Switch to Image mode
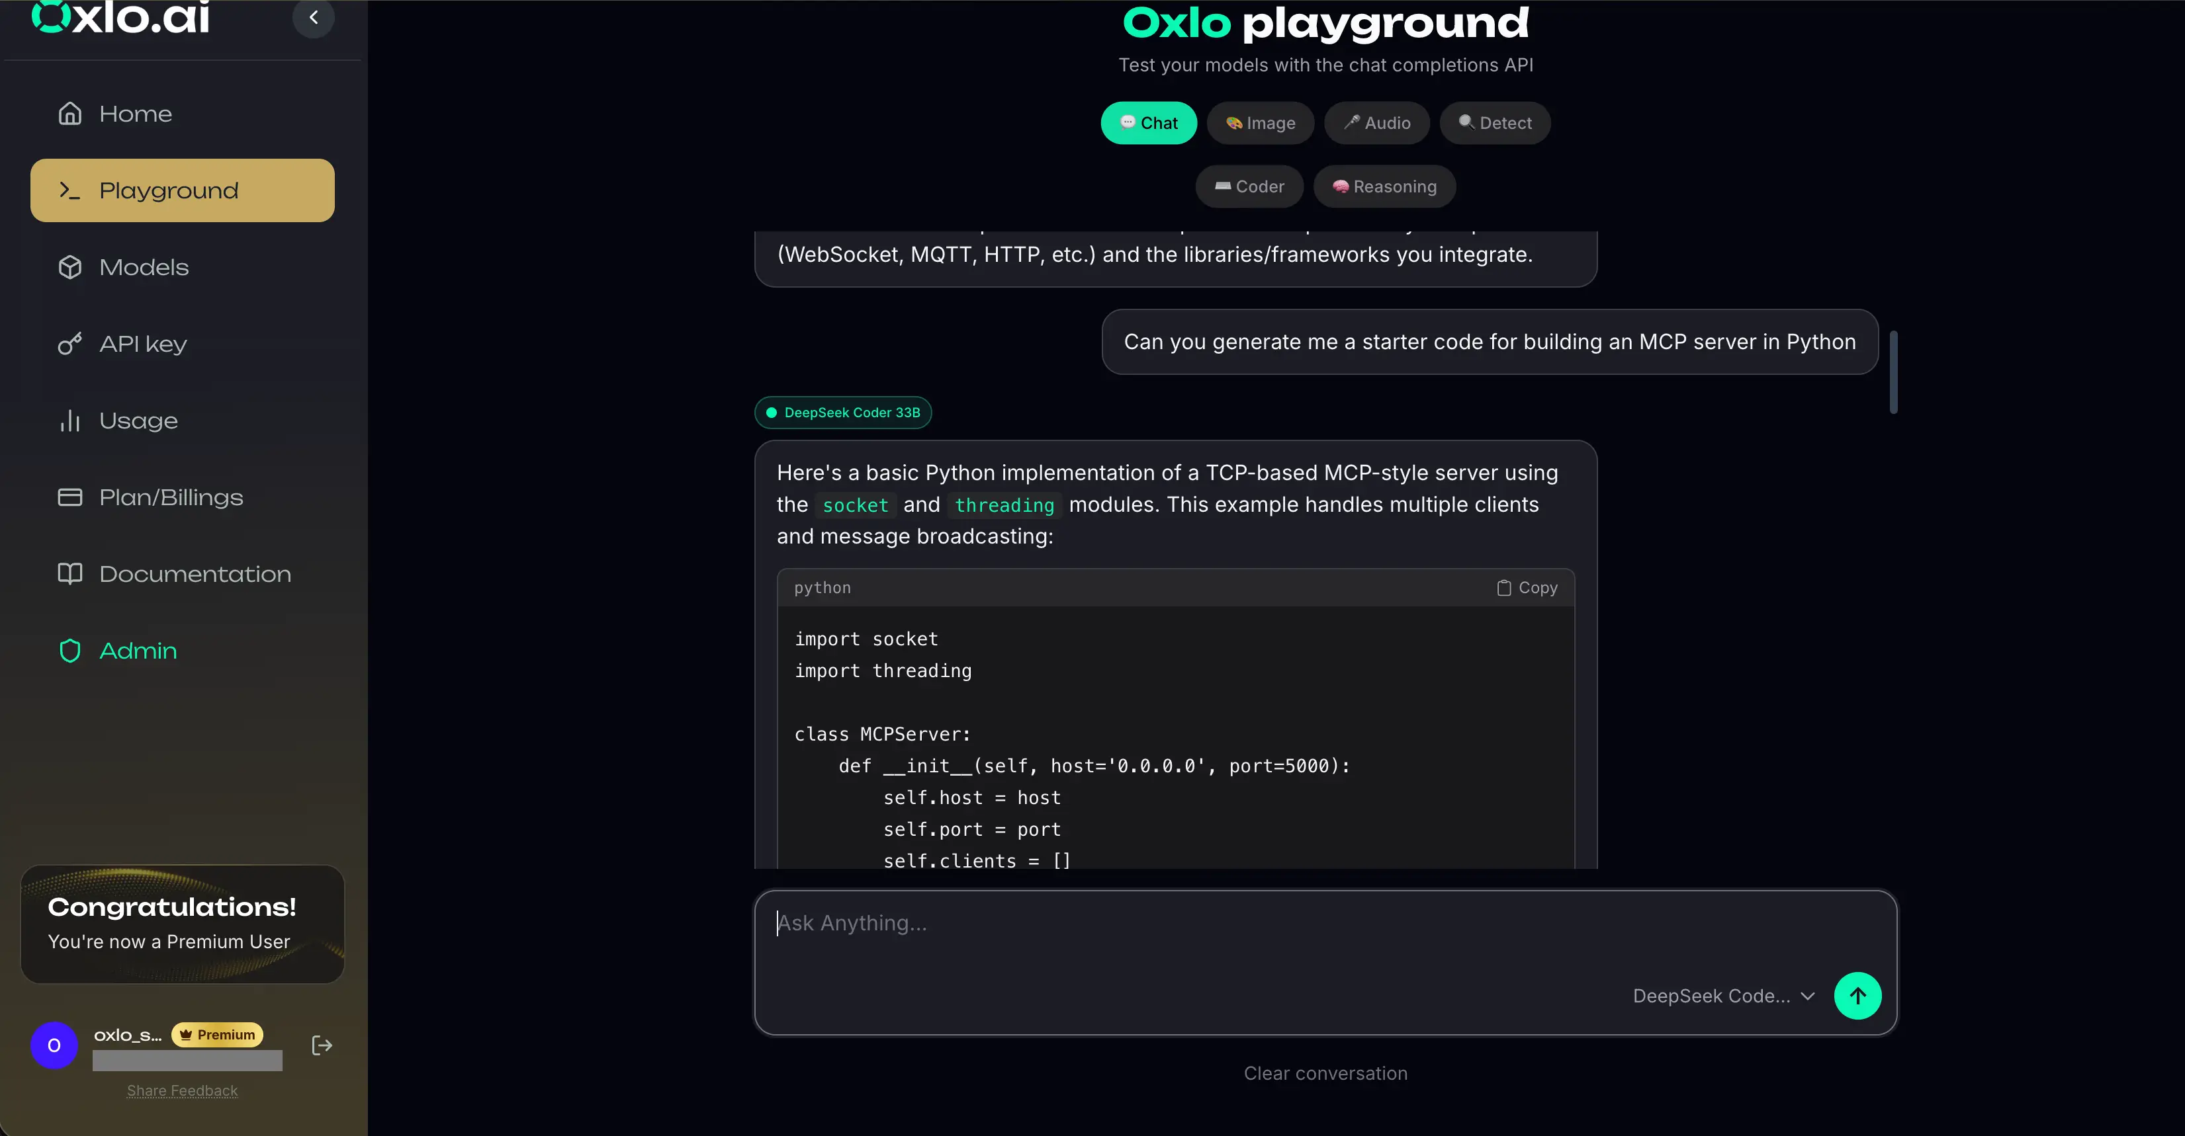This screenshot has height=1136, width=2185. tap(1261, 123)
